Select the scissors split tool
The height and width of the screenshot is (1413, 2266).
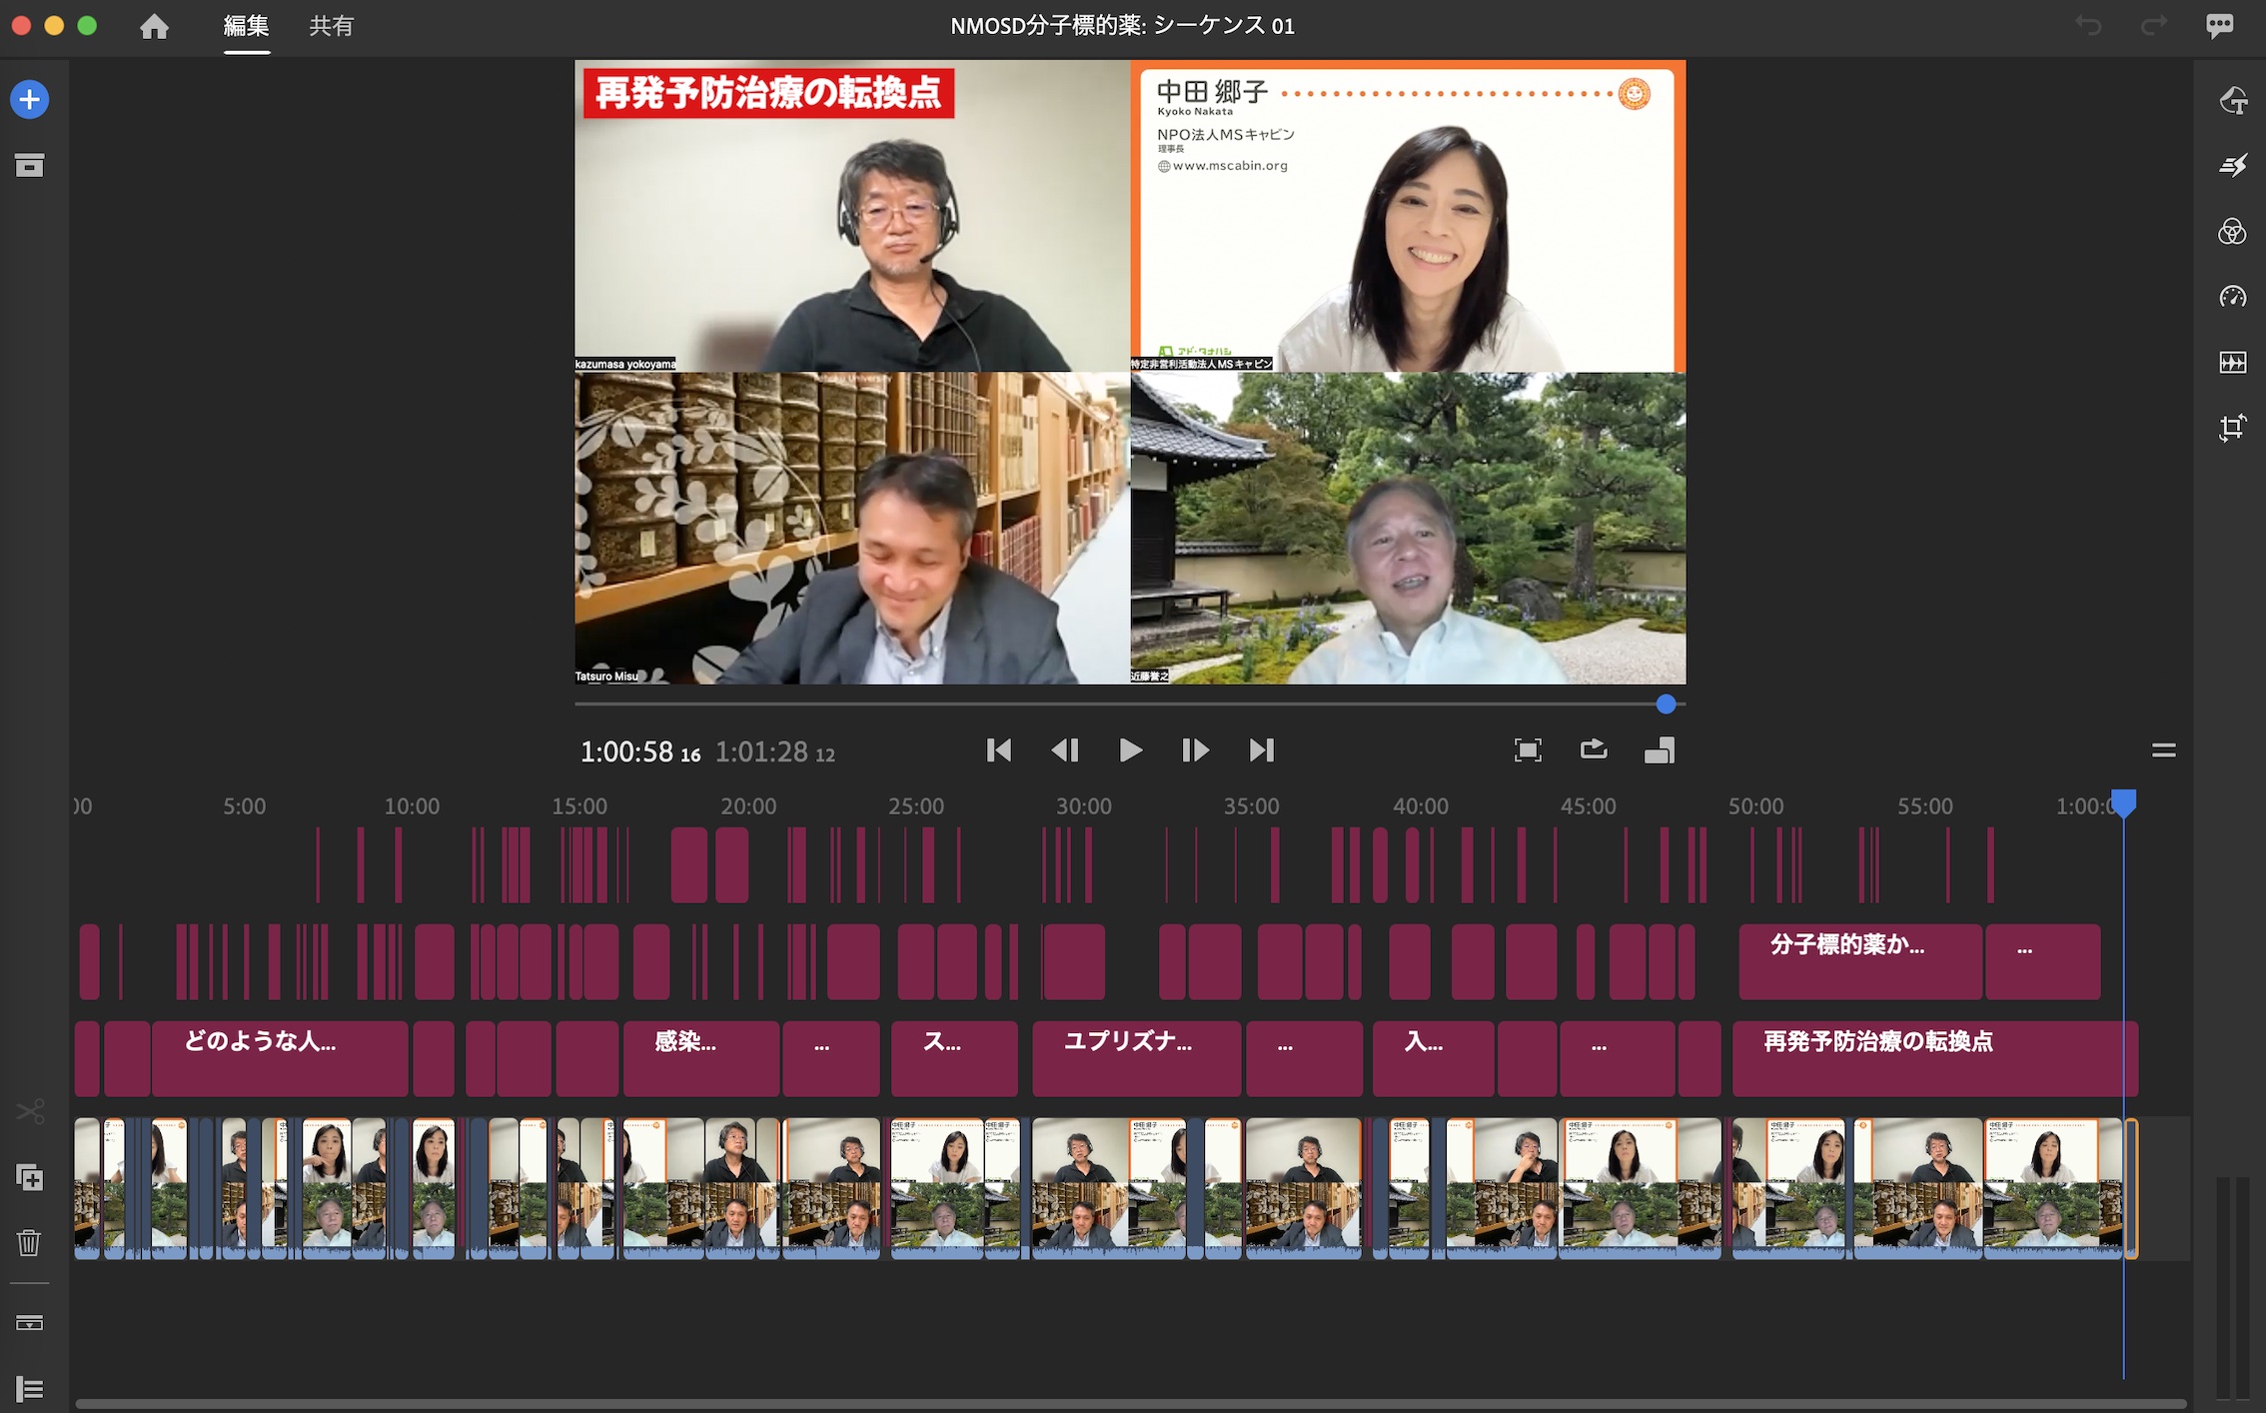coord(30,1111)
